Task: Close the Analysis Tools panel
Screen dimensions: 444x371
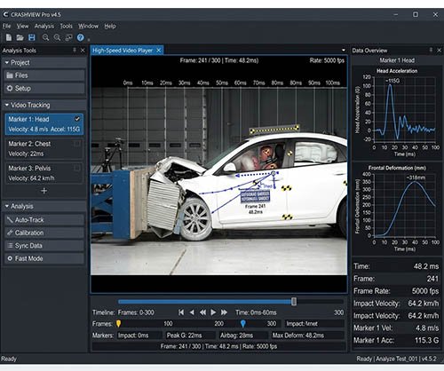Action: [83, 51]
